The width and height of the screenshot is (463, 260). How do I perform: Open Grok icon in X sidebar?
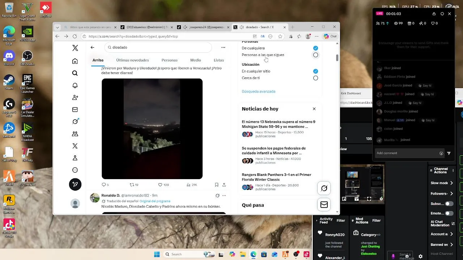coord(75,122)
